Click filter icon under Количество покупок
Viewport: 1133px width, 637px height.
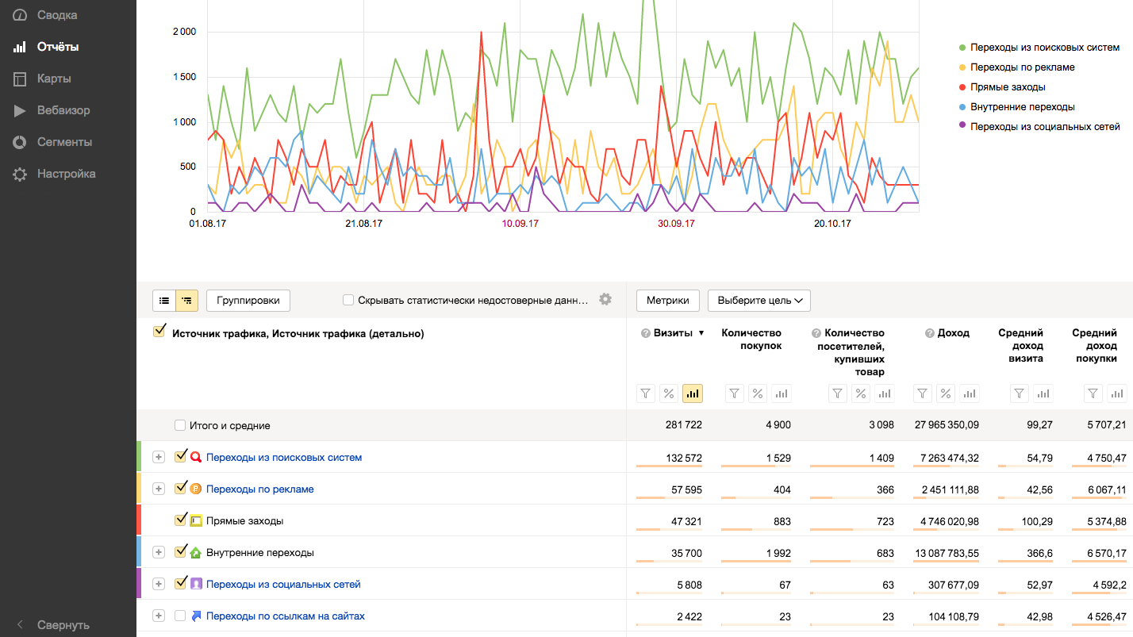(x=735, y=393)
